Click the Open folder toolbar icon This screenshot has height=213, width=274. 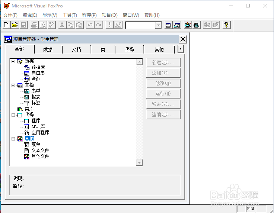coord(15,25)
